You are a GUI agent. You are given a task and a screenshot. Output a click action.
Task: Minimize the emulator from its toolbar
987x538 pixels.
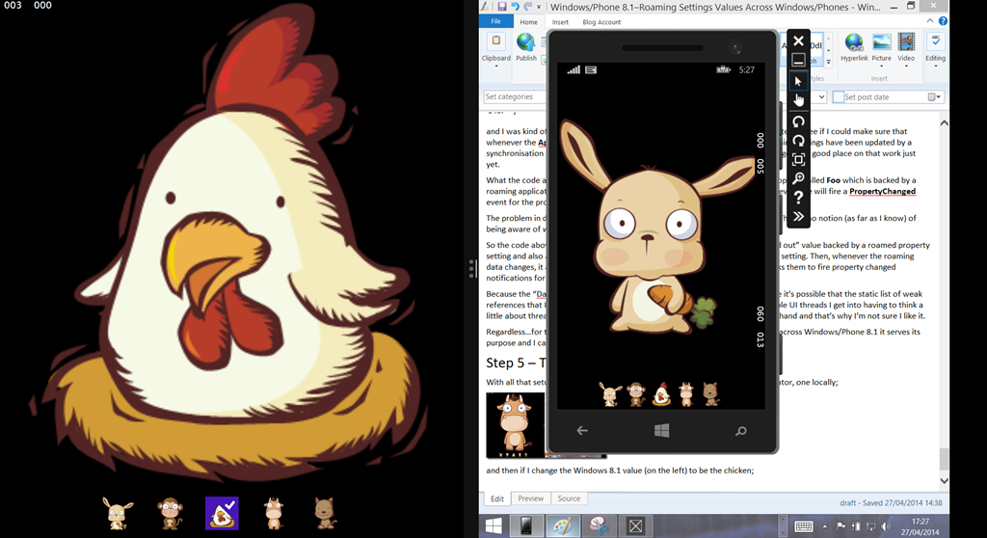coord(798,61)
